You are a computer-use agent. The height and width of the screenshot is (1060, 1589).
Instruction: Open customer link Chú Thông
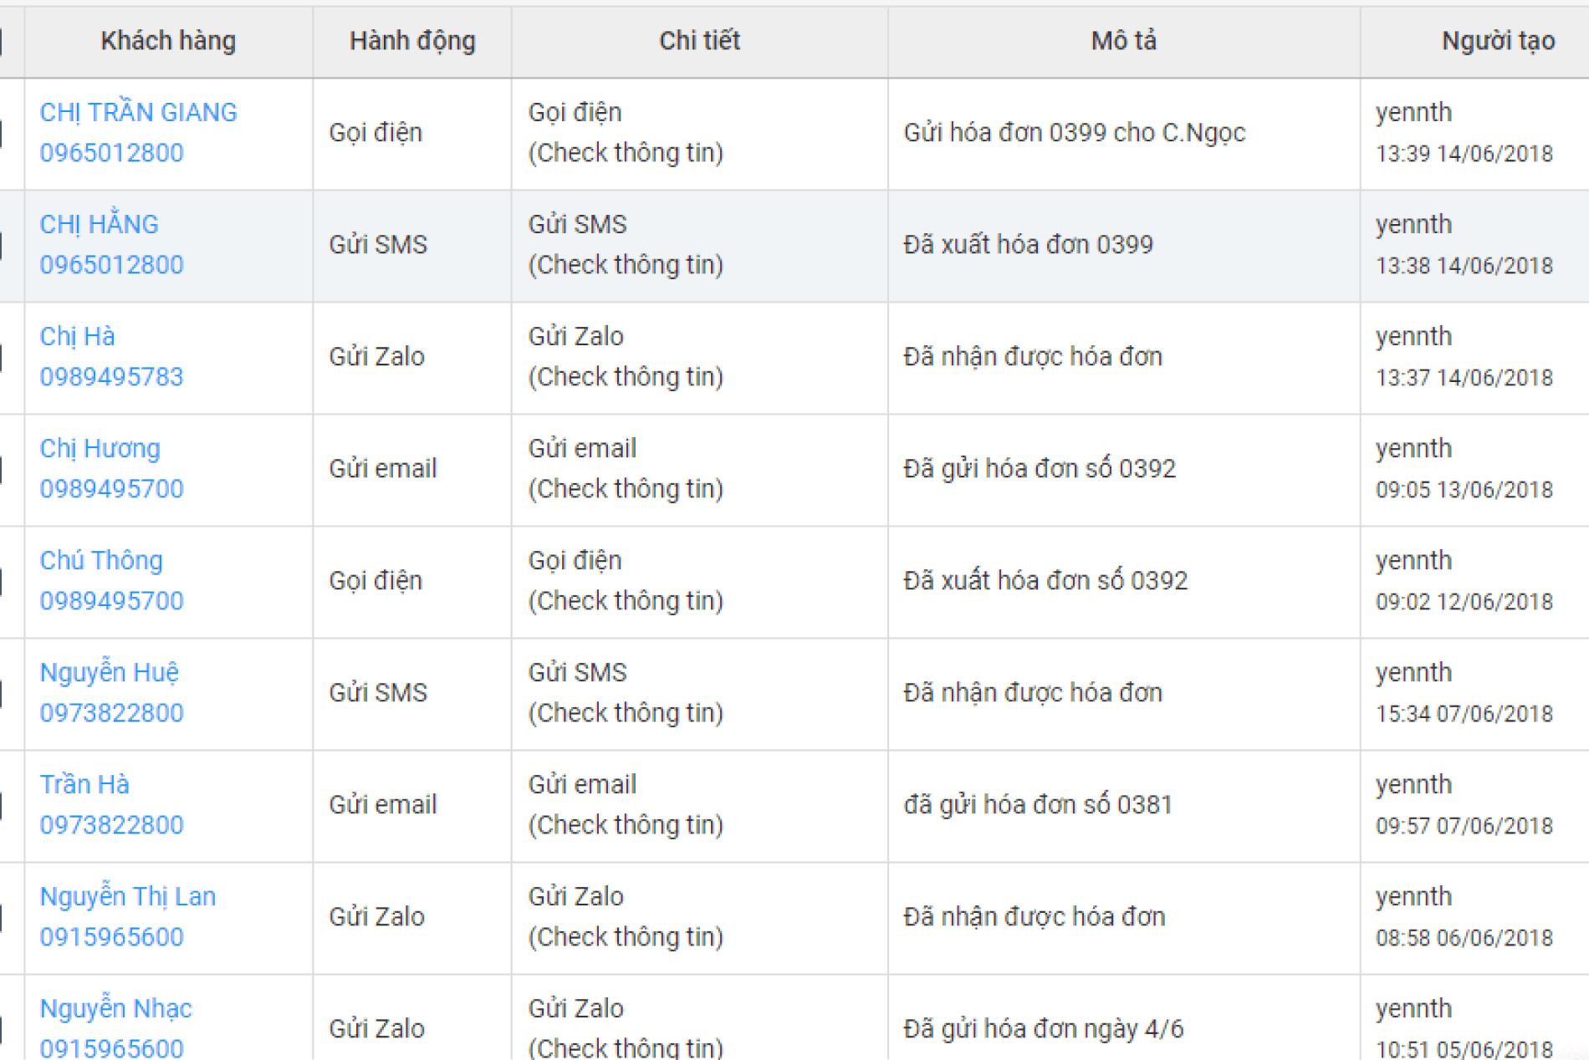pos(101,560)
